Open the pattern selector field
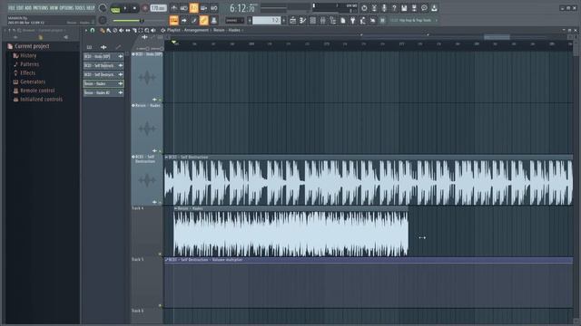581x326 pixels. 266,20
